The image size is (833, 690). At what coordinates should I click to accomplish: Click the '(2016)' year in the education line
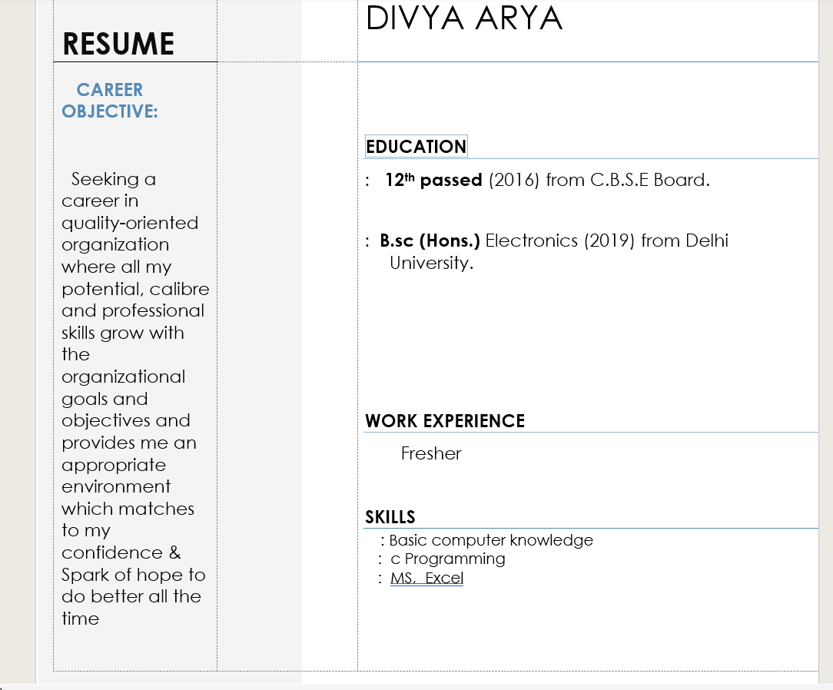coord(513,181)
